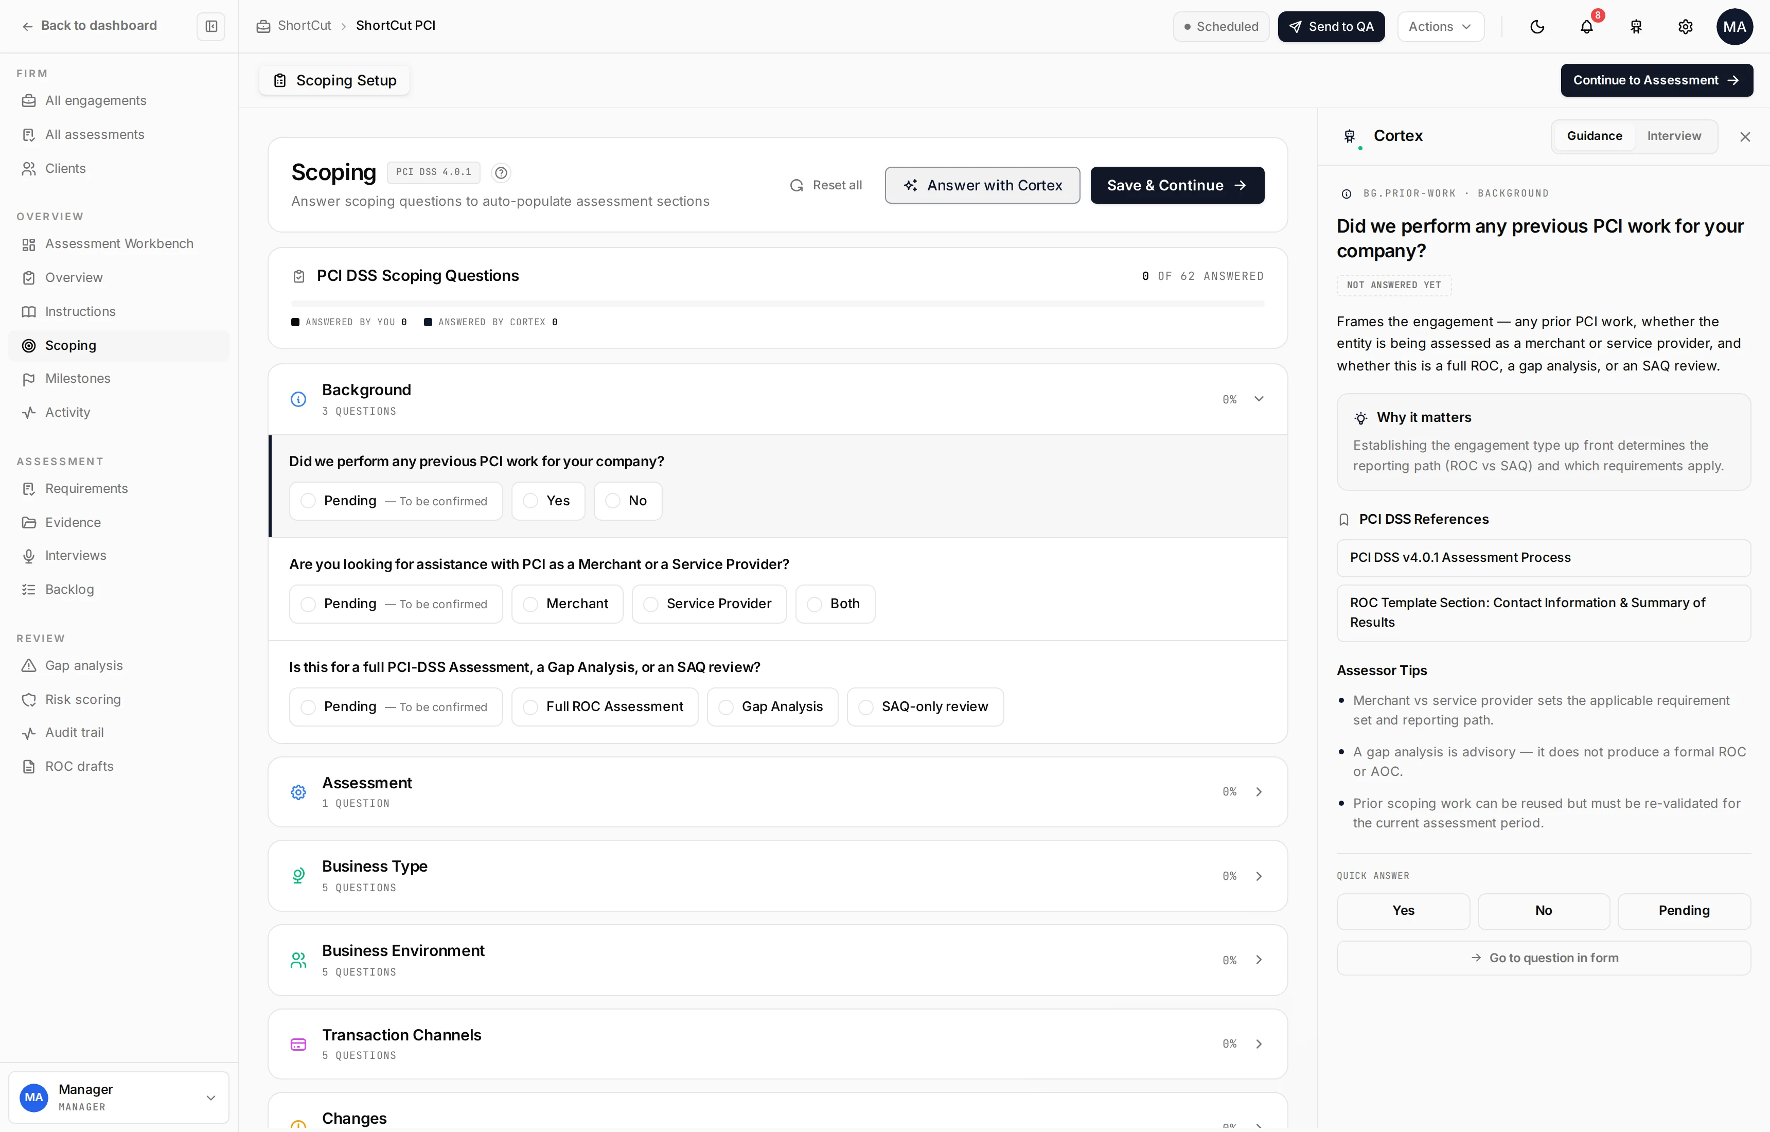The height and width of the screenshot is (1132, 1770).
Task: Click quick answer Yes in Cortex panel
Action: pyautogui.click(x=1403, y=911)
